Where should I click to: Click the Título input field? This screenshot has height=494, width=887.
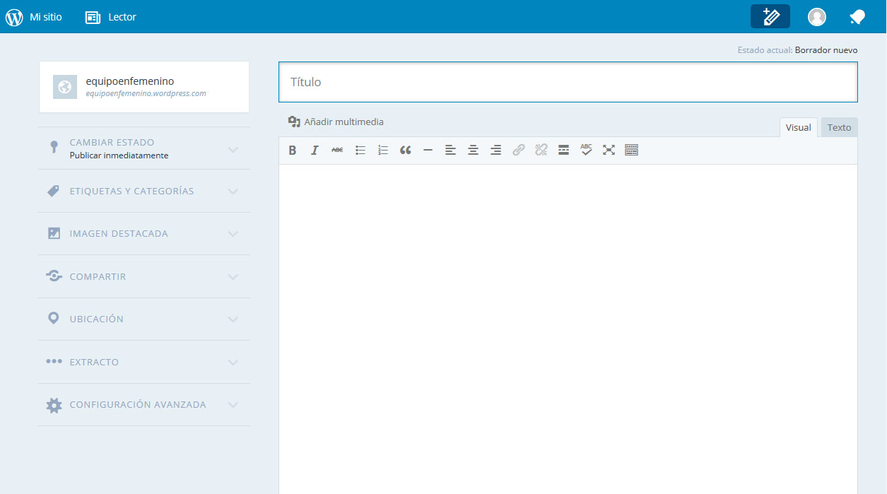click(x=568, y=82)
